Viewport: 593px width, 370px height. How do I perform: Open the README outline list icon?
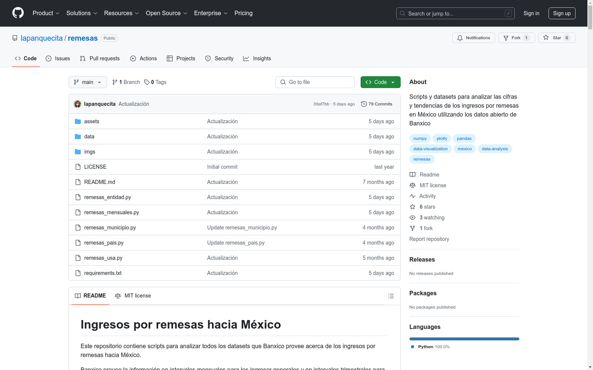[x=391, y=296]
